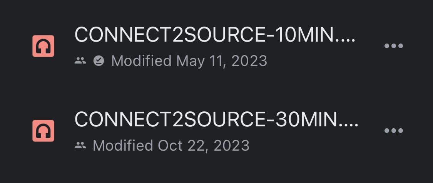Click the offline status badge beside May 11
This screenshot has height=183, width=433.
point(99,60)
